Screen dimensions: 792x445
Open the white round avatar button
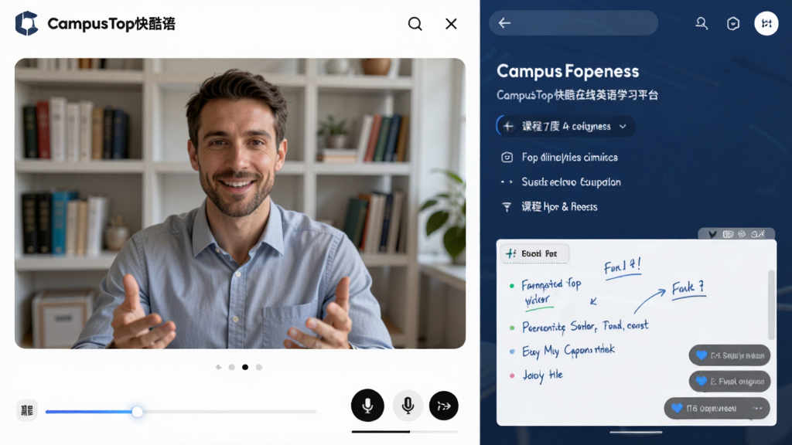[766, 23]
